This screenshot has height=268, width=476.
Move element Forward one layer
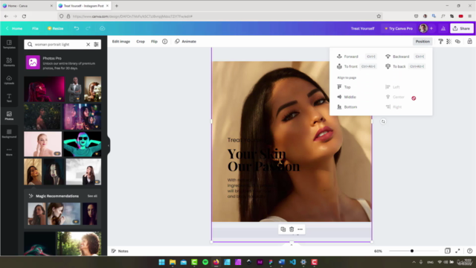point(357,57)
